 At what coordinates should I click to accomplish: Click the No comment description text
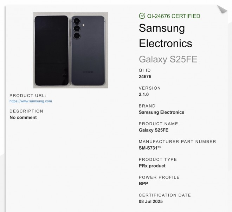[x=23, y=117]
